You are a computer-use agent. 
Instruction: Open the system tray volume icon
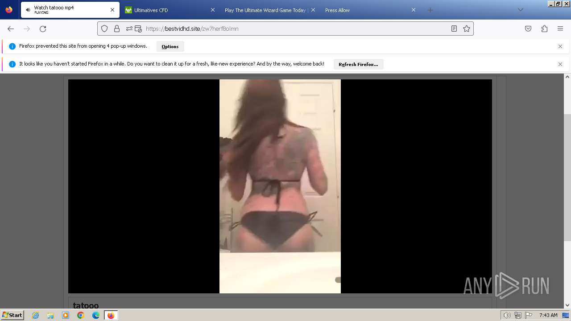[507, 315]
